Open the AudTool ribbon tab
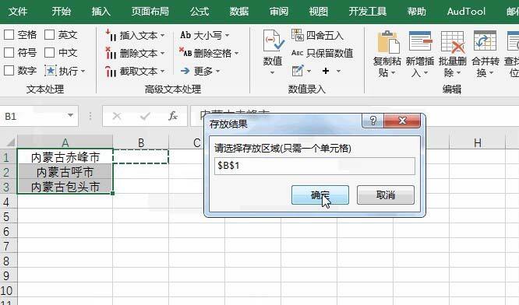The image size is (519, 305). (x=466, y=12)
